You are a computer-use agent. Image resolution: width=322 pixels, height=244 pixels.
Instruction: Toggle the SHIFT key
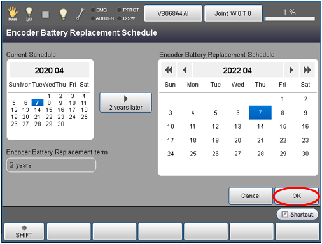tap(24, 231)
